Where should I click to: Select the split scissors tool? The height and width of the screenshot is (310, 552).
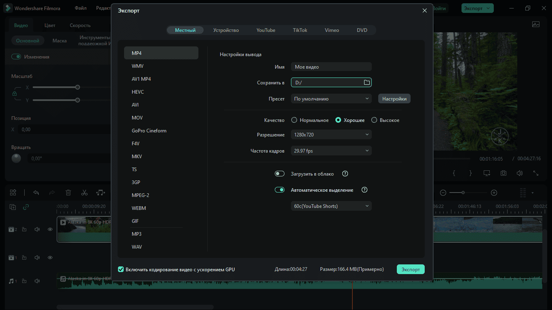pyautogui.click(x=84, y=193)
